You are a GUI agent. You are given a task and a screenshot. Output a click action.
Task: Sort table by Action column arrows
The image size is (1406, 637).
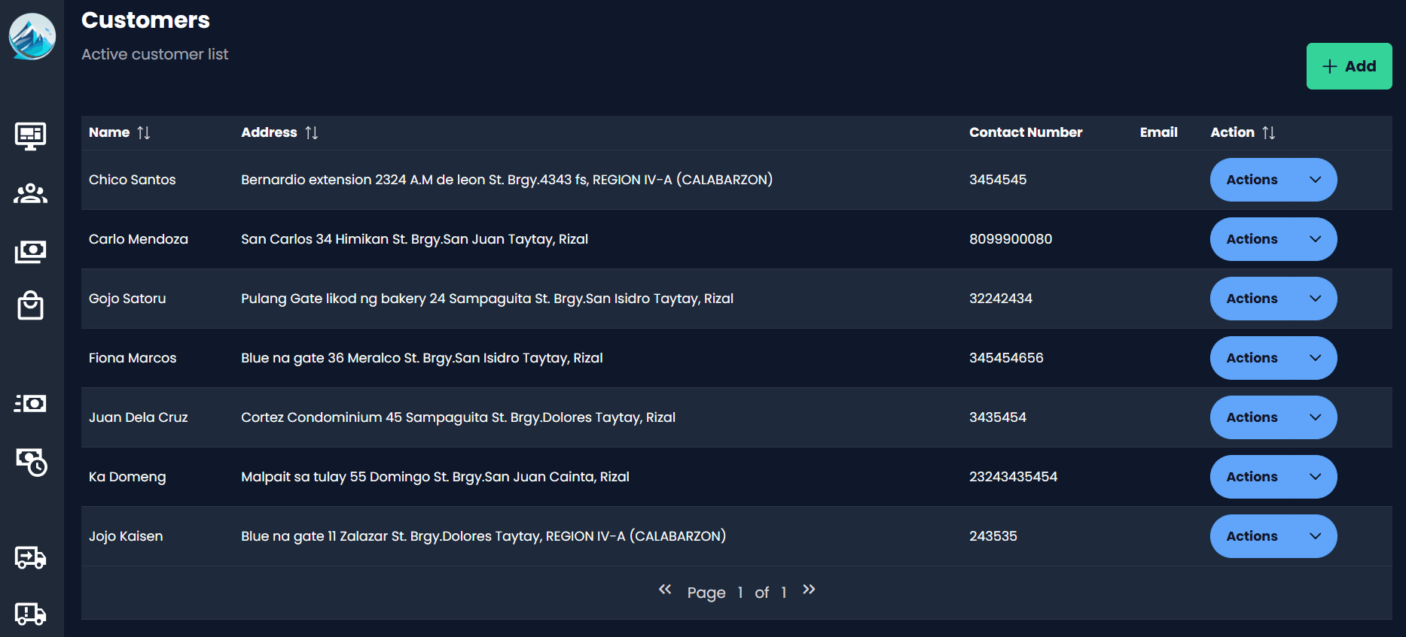click(x=1269, y=132)
